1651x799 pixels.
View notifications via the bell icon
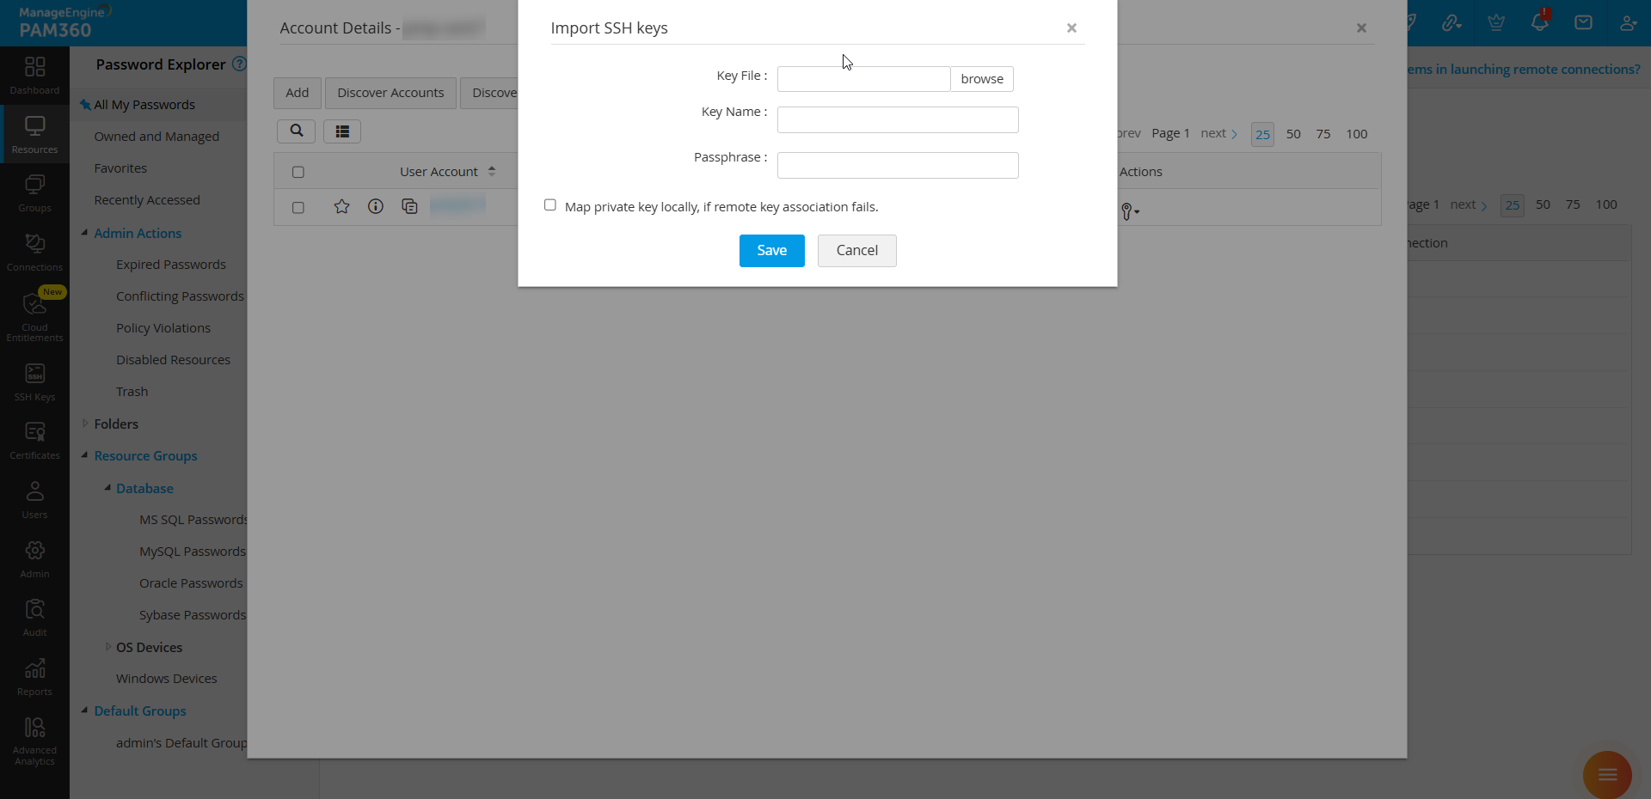point(1539,21)
